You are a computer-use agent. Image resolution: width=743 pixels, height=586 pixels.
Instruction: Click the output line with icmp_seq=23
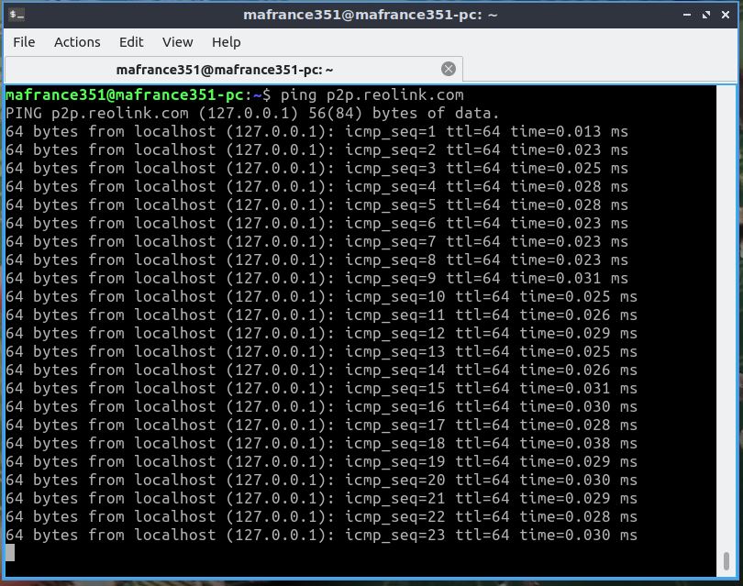(x=321, y=536)
